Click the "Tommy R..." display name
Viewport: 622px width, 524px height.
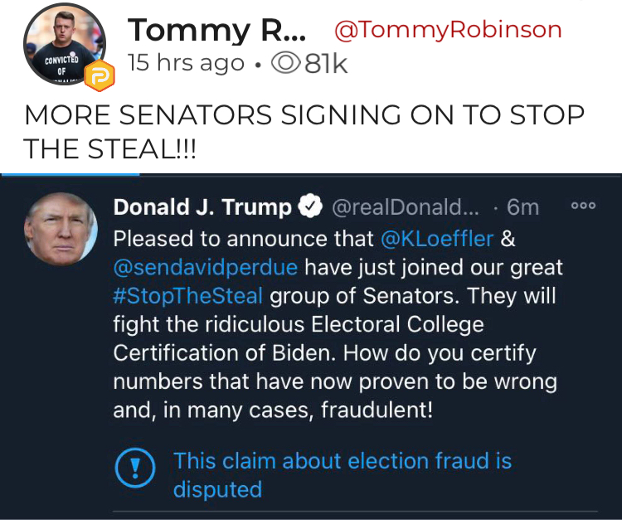(217, 32)
